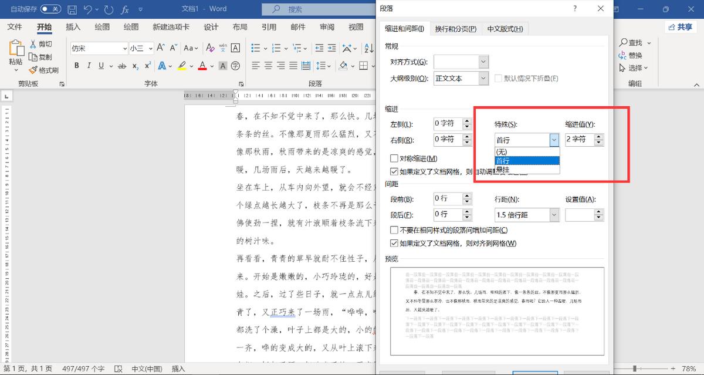The height and width of the screenshot is (375, 704).
Task: Apply italic formatting
Action: 89,66
